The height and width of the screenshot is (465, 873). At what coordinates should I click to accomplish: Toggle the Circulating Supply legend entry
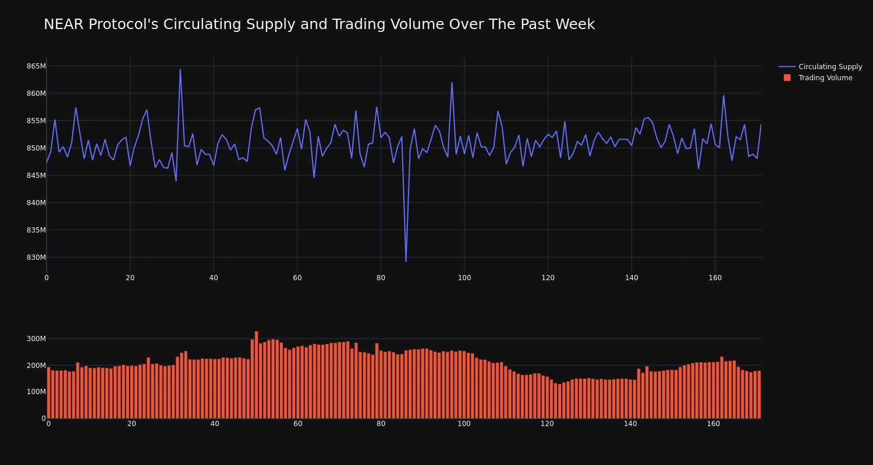point(820,67)
